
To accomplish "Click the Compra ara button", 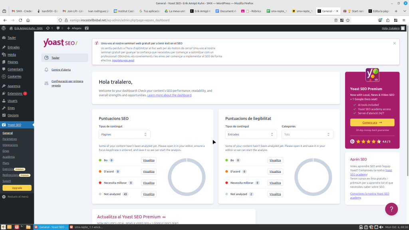I will click(372, 123).
